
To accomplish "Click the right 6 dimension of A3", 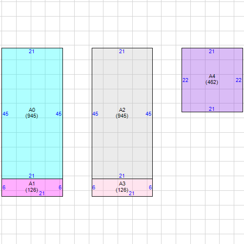I will 150,187.
